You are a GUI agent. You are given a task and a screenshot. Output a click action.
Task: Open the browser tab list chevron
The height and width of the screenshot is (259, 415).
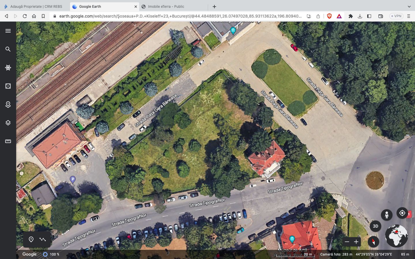[409, 6]
